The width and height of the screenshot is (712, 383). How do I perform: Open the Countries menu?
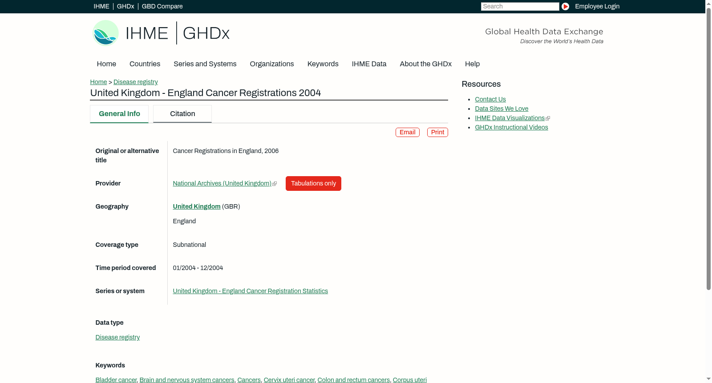[x=145, y=64]
